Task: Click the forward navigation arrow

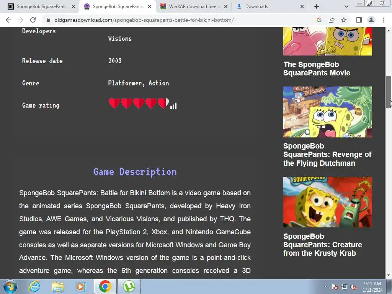Action: tap(21, 20)
